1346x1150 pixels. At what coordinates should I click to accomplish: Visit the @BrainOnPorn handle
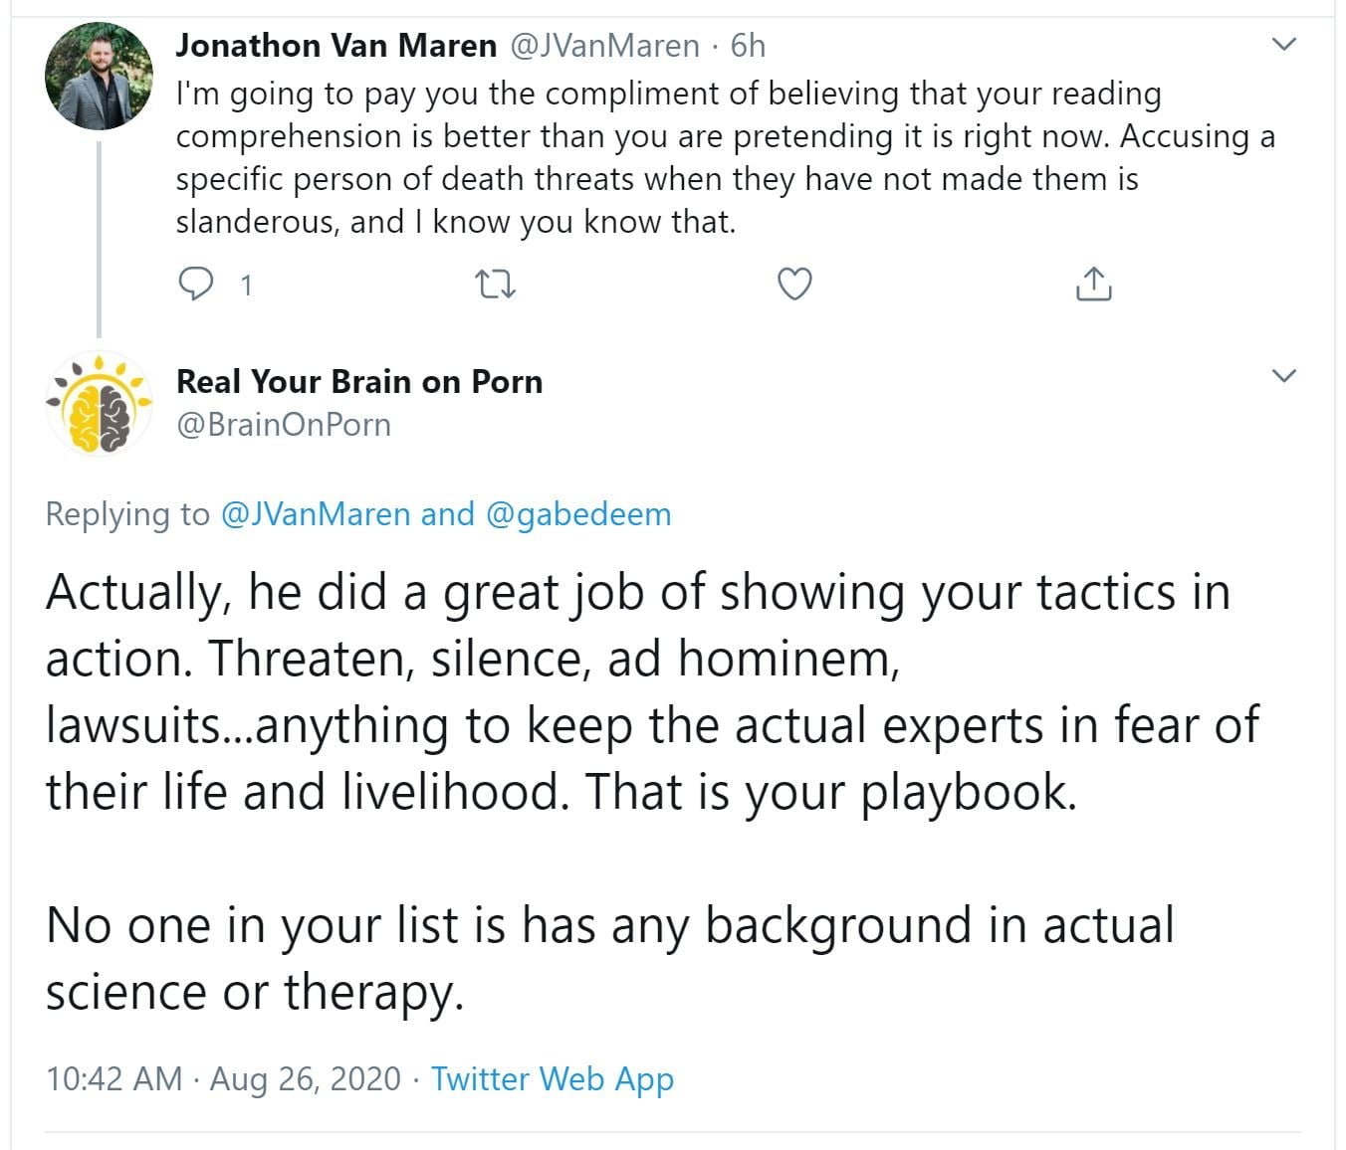[x=284, y=425]
